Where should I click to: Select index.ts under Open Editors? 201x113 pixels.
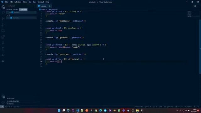[21, 12]
